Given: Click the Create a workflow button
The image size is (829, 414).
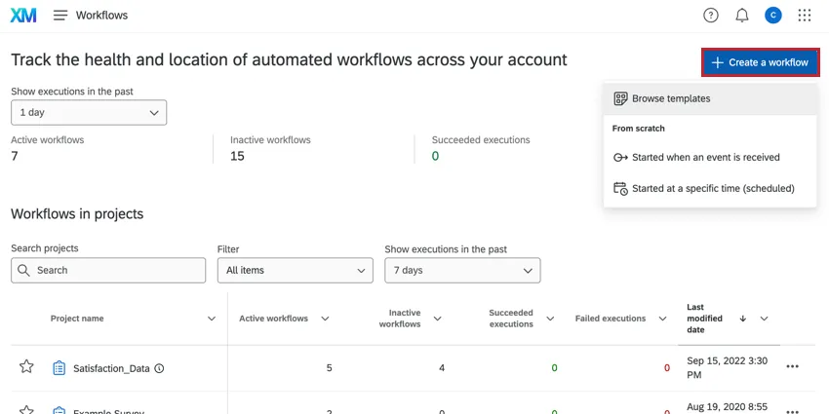Looking at the screenshot, I should coord(760,62).
